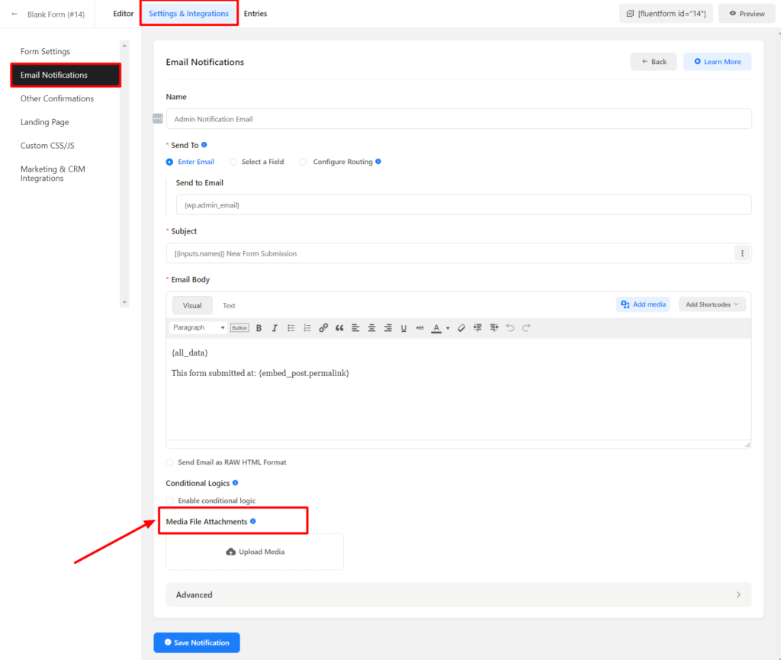
Task: Add a blockquote in the email body
Action: [339, 327]
